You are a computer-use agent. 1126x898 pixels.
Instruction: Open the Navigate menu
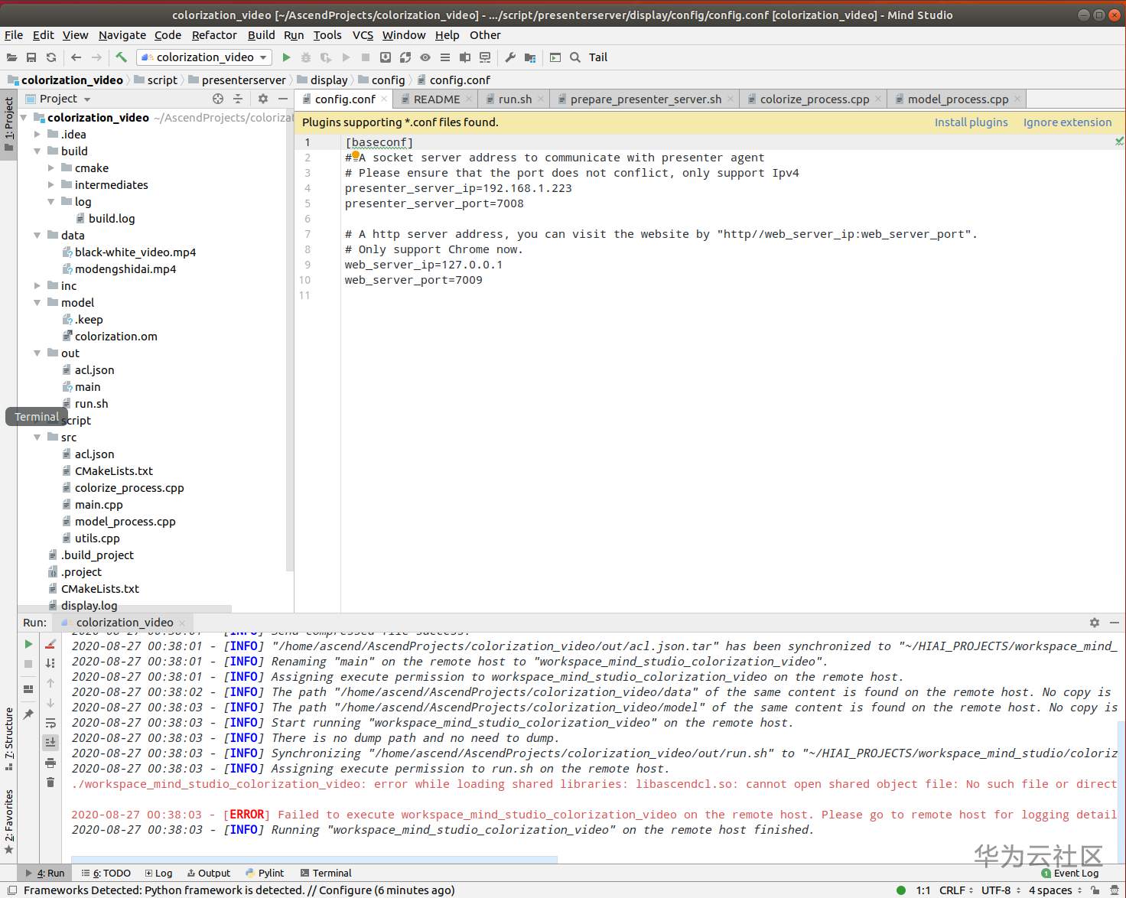(x=122, y=35)
